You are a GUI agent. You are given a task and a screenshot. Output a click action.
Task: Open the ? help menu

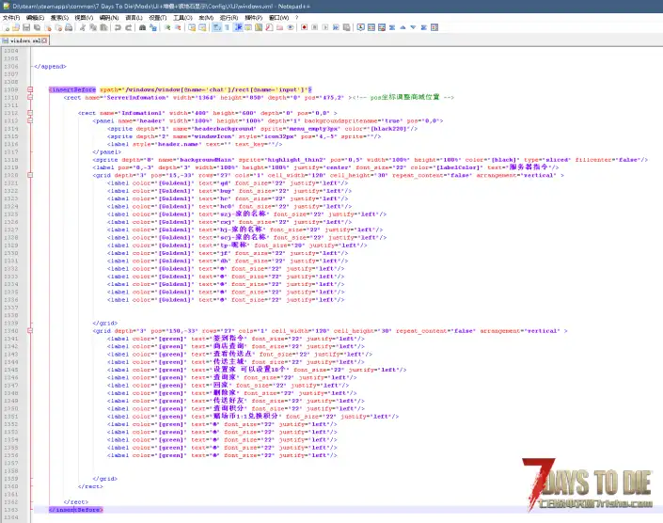(297, 18)
